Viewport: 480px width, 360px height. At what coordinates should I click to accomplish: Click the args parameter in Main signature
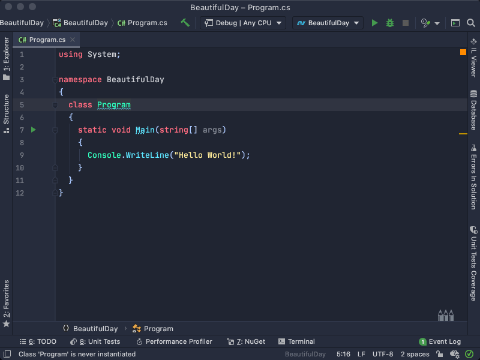212,130
